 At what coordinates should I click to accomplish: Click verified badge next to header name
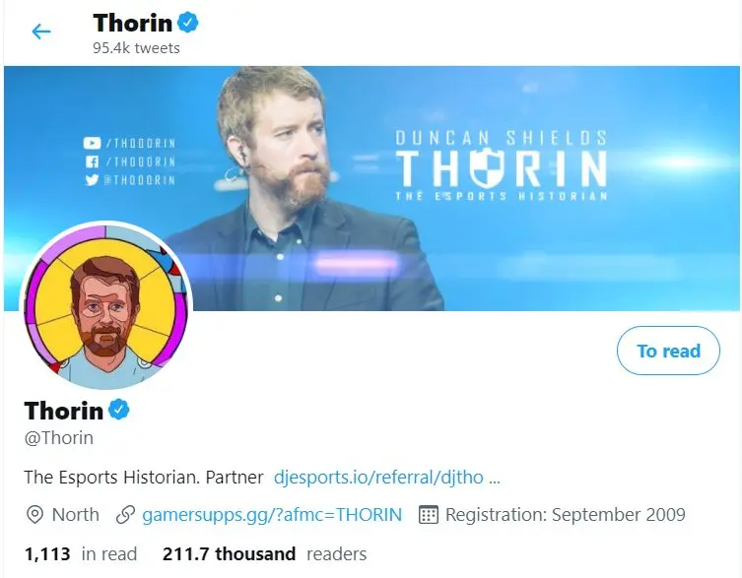188,23
